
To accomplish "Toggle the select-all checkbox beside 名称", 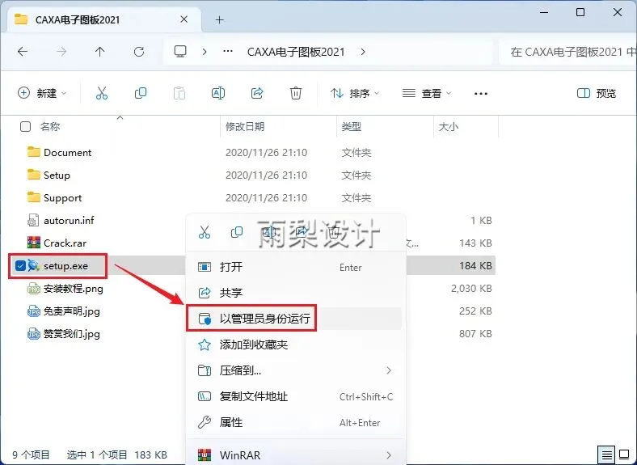I will [x=25, y=127].
